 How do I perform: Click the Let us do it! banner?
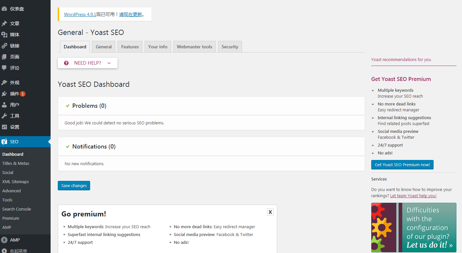coord(414,228)
